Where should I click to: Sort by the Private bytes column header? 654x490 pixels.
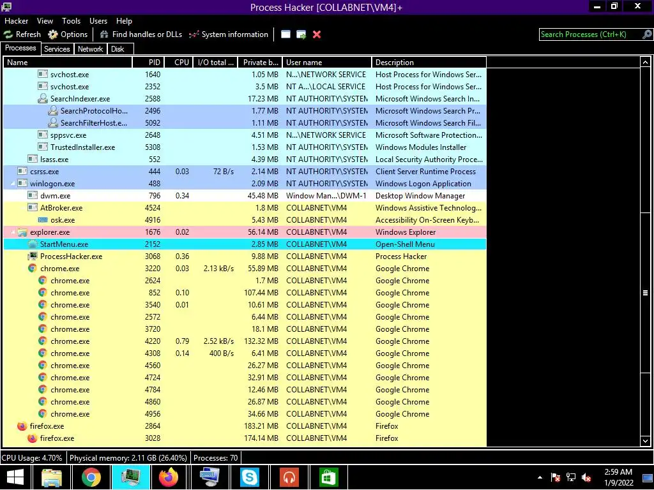(x=261, y=63)
